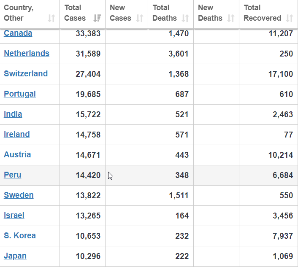The width and height of the screenshot is (298, 267).
Task: Click sort icon in Country, Other header
Action: pyautogui.click(x=51, y=18)
